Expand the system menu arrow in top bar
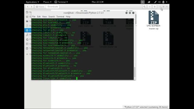The height and width of the screenshot is (109, 194). point(167,2)
